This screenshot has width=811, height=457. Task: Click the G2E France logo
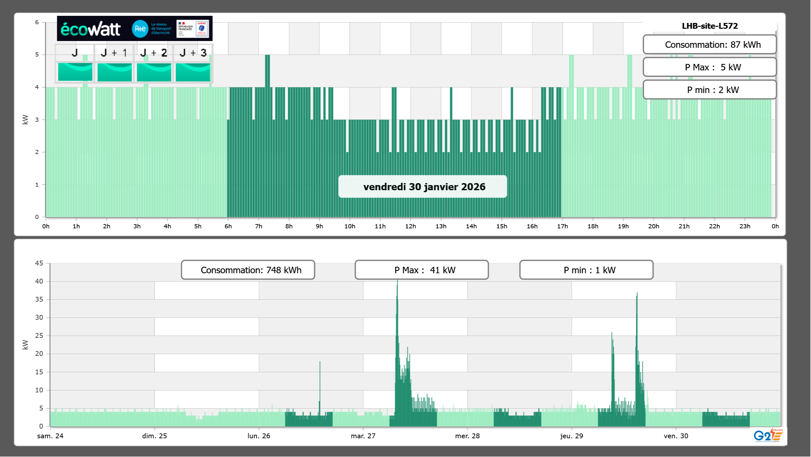(768, 435)
